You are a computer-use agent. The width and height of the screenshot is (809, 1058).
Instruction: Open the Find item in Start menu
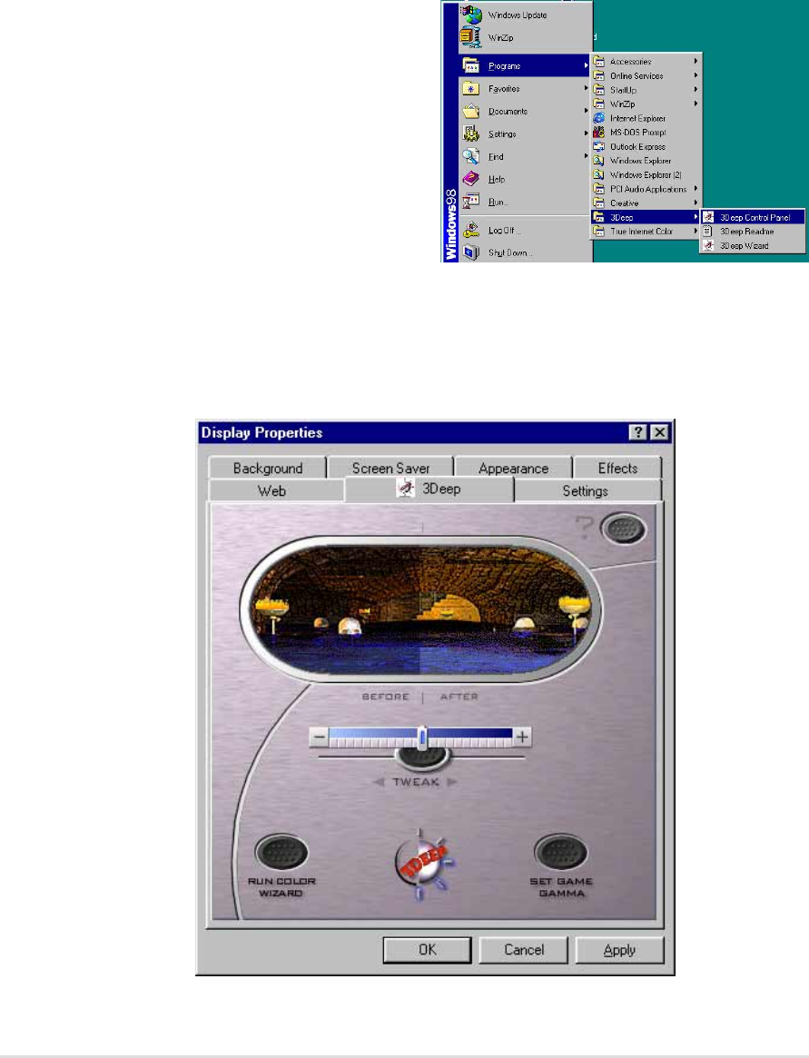(x=524, y=156)
